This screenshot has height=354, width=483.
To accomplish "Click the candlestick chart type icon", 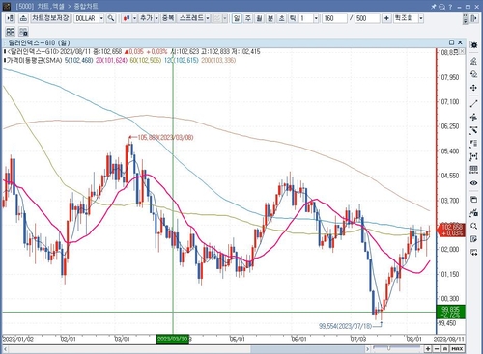I will click(x=127, y=18).
